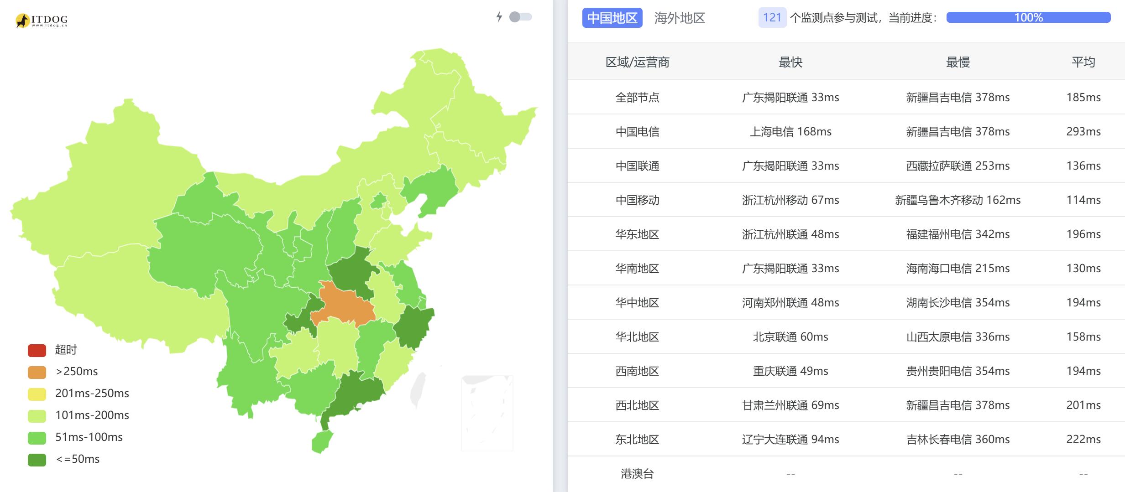
Task: Click 吉林长春电信 360ms cell
Action: click(958, 439)
